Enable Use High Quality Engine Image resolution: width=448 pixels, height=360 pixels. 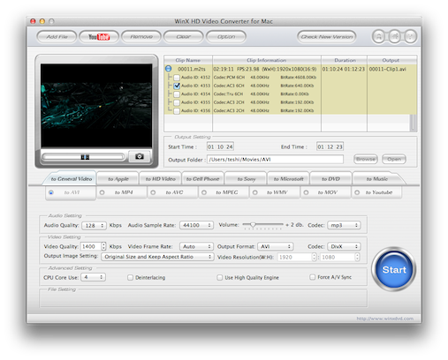(220, 277)
